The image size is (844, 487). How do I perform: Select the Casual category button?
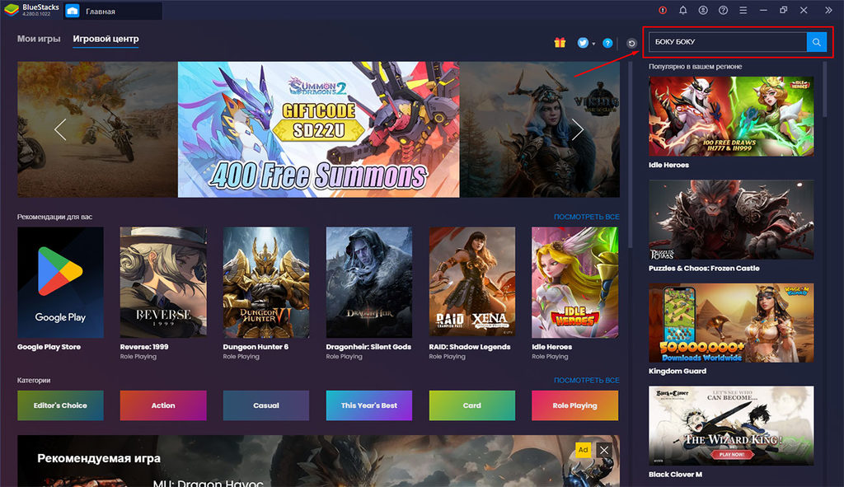(x=266, y=405)
